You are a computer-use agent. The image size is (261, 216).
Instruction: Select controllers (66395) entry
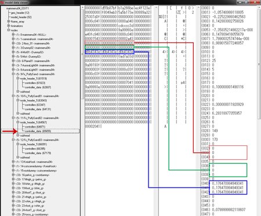[35, 149]
